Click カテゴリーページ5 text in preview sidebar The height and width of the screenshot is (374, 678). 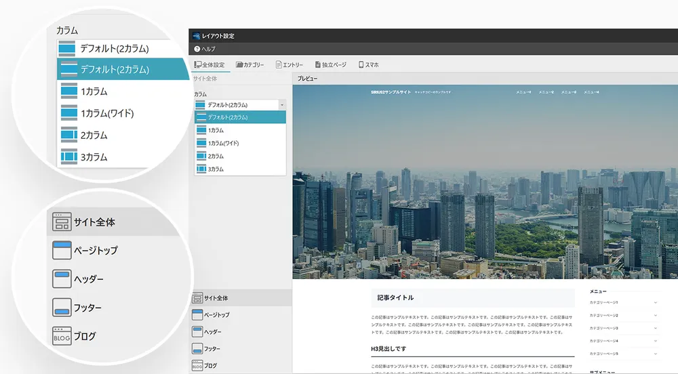[603, 354]
